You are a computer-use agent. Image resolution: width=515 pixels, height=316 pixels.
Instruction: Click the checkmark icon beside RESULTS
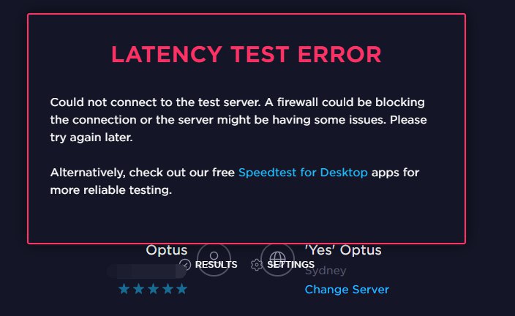185,265
